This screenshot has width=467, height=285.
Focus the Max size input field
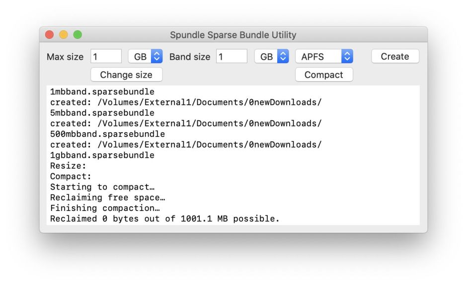pyautogui.click(x=106, y=56)
